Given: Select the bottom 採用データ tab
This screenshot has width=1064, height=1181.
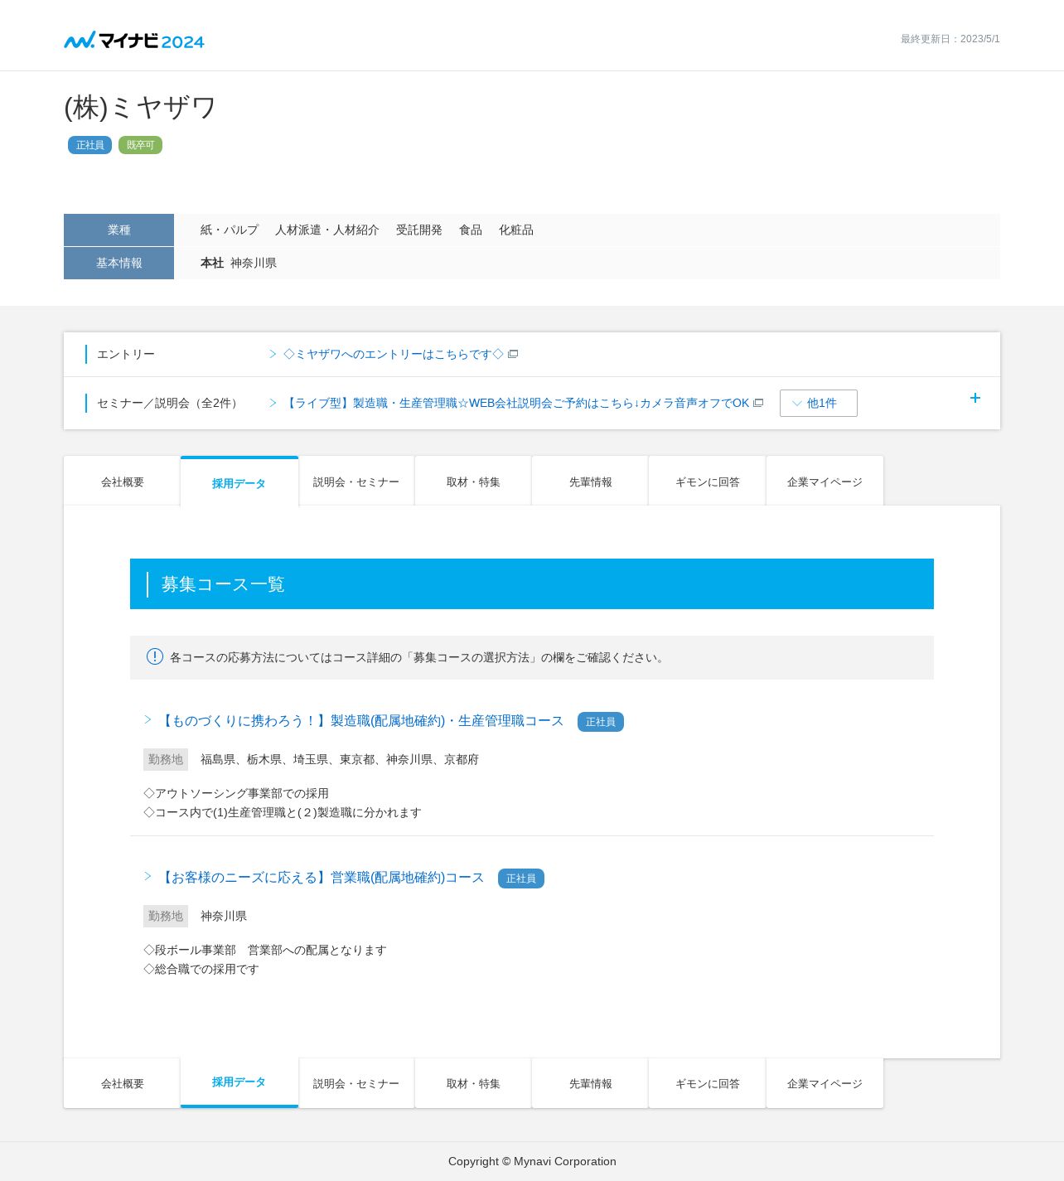Looking at the screenshot, I should click(239, 1082).
